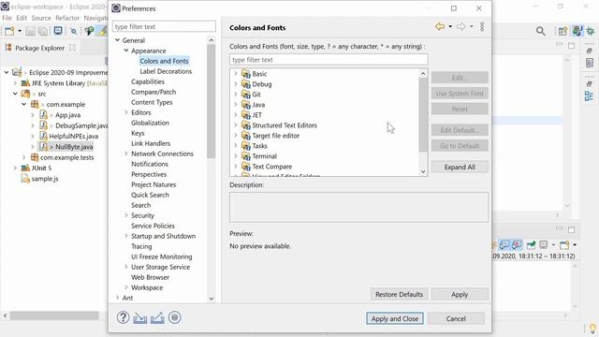
Task: Expand the Git colors and fonts category
Action: coord(236,94)
